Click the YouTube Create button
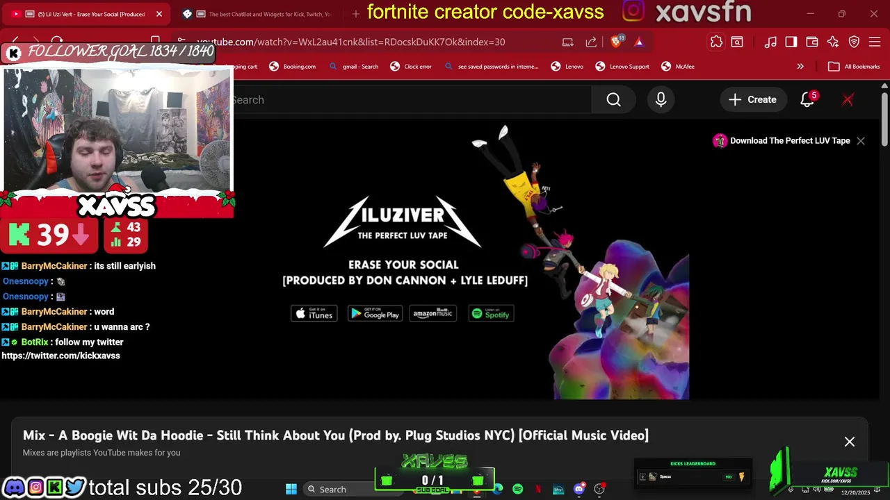 point(752,100)
